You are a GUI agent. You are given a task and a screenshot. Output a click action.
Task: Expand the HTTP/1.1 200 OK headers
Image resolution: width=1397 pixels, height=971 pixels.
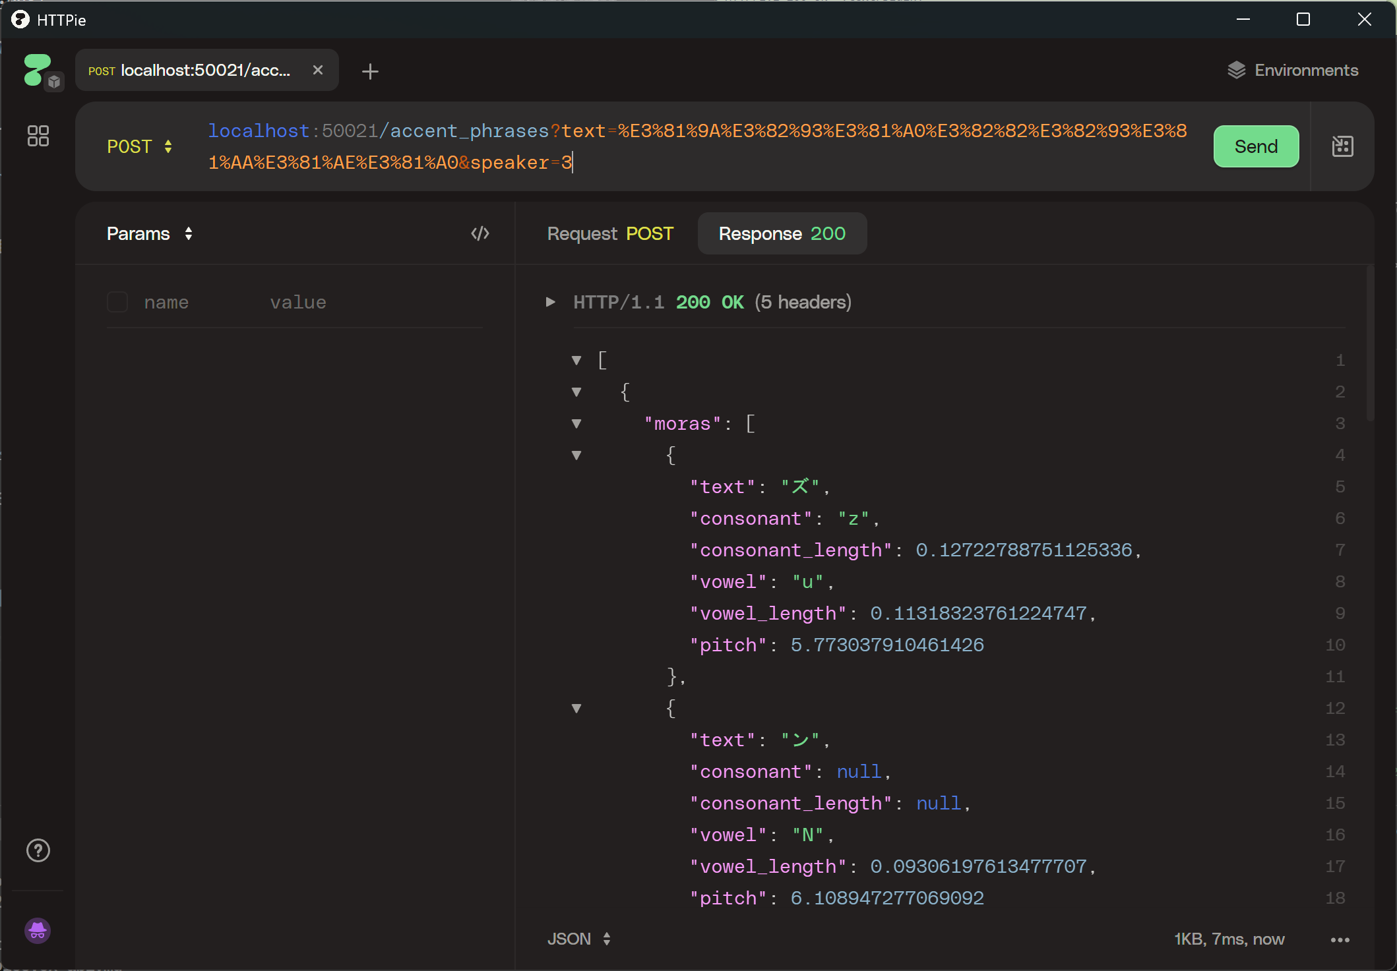(550, 302)
